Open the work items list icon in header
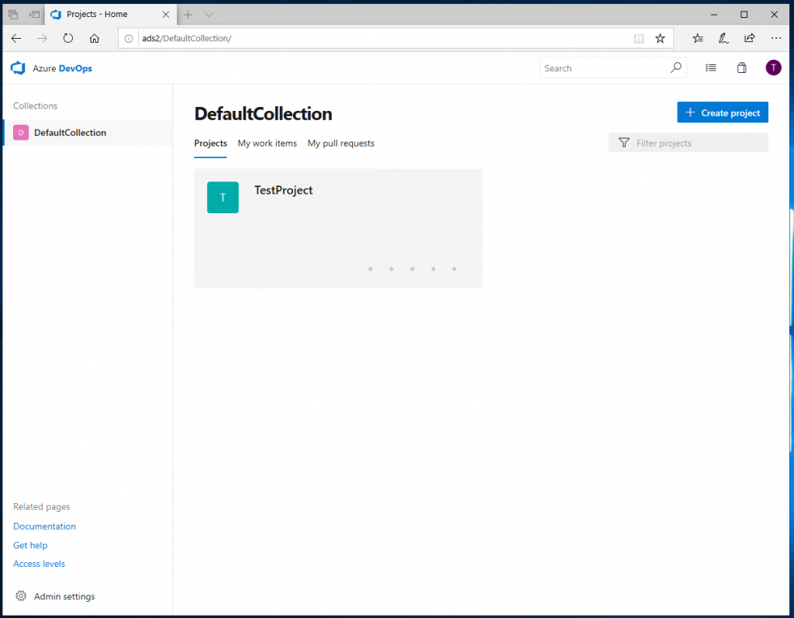The height and width of the screenshot is (618, 794). (710, 68)
